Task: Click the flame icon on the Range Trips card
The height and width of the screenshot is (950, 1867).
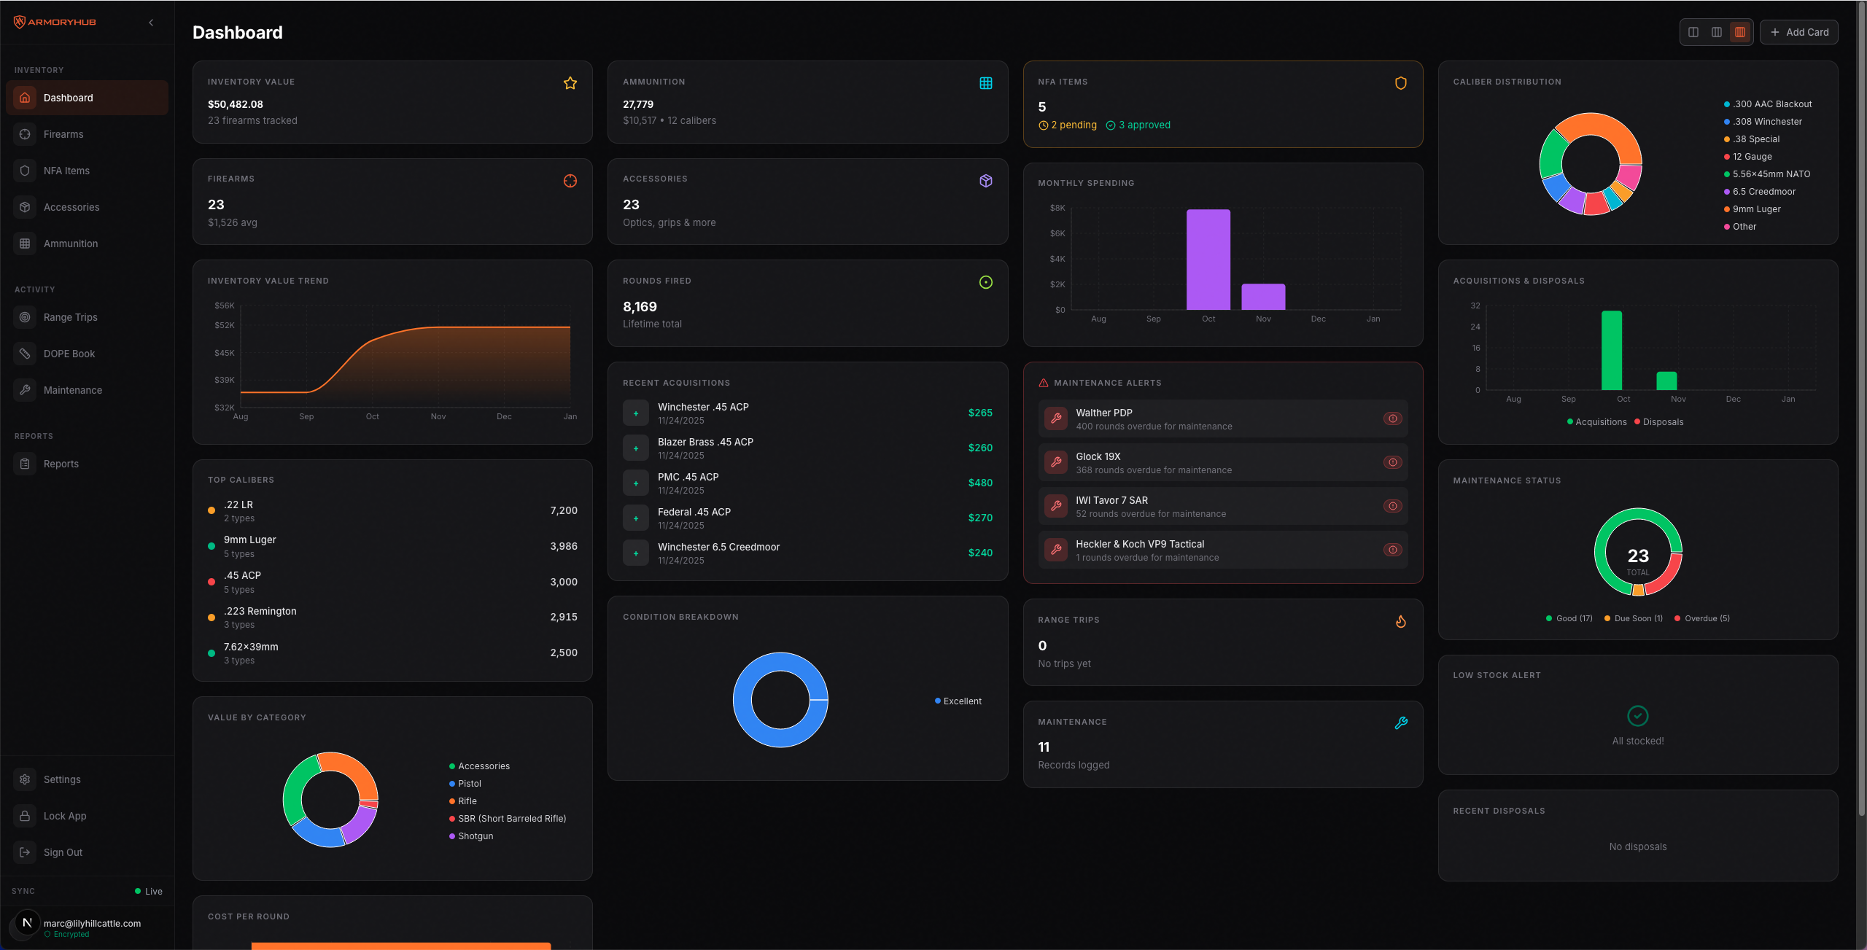Action: (1401, 621)
